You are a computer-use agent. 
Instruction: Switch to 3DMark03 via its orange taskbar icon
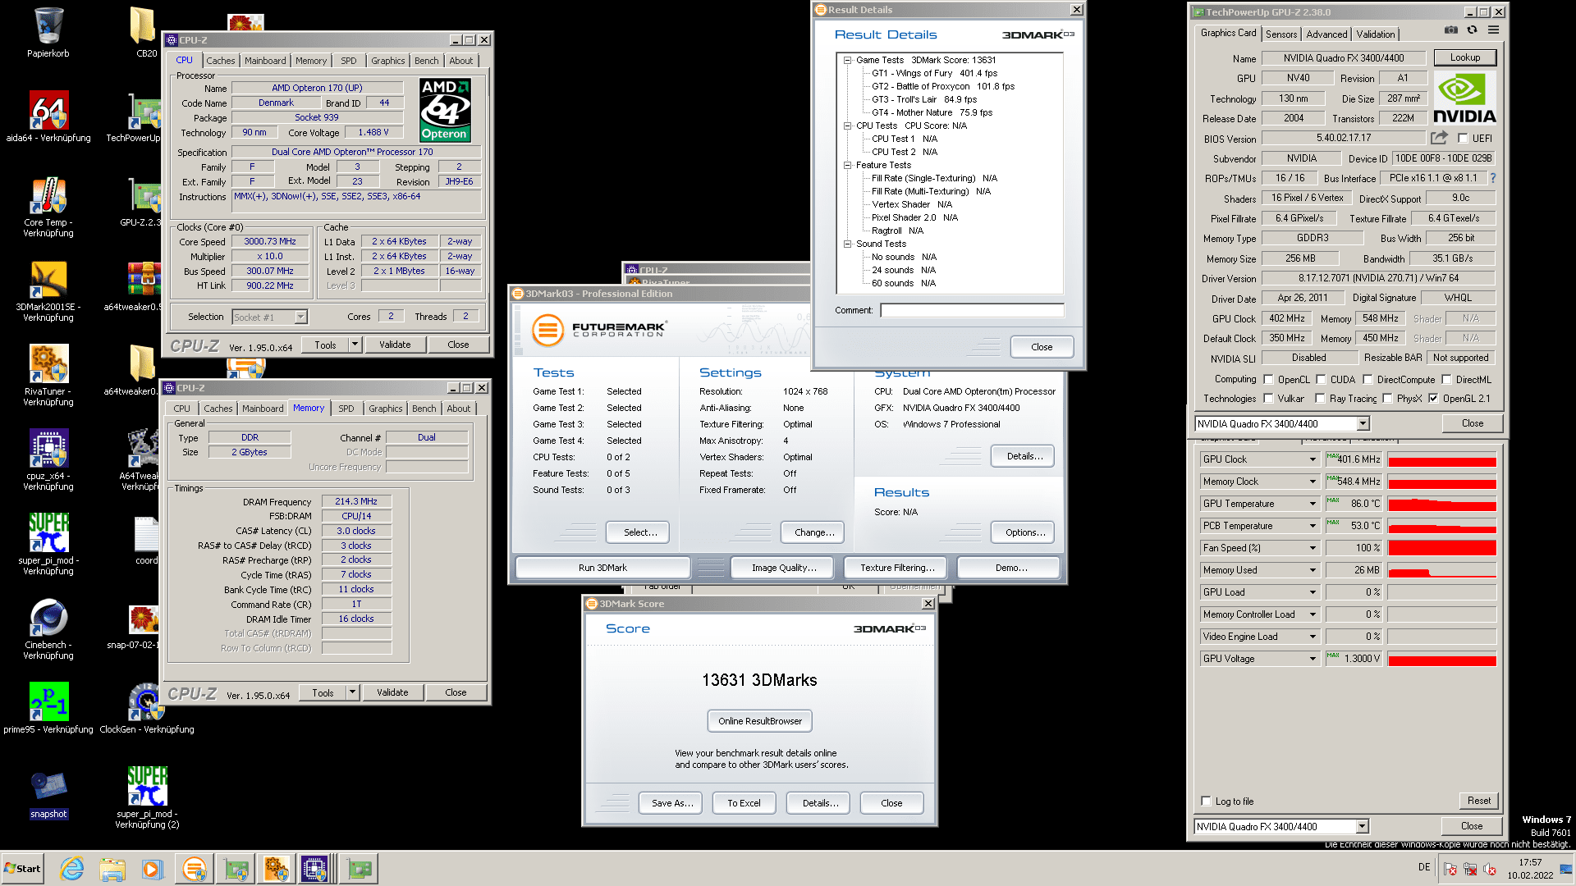(x=195, y=869)
